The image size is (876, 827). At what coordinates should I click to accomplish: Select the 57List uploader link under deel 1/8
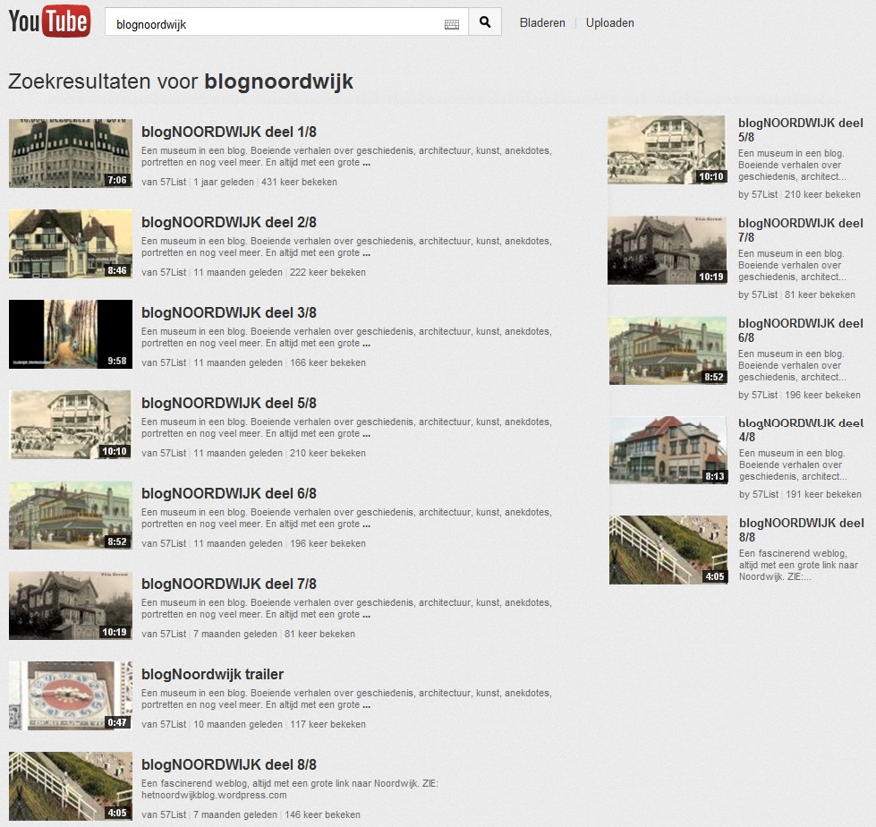(173, 182)
